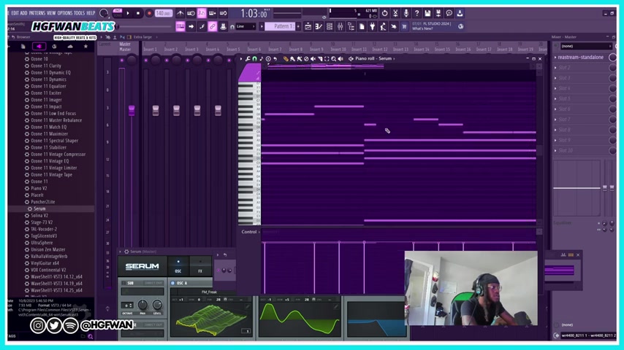The image size is (624, 350).
Task: Open the EDIT menu
Action: [15, 13]
